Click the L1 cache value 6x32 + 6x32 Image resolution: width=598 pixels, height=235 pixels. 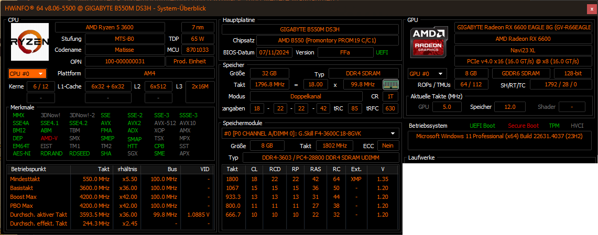[108, 86]
